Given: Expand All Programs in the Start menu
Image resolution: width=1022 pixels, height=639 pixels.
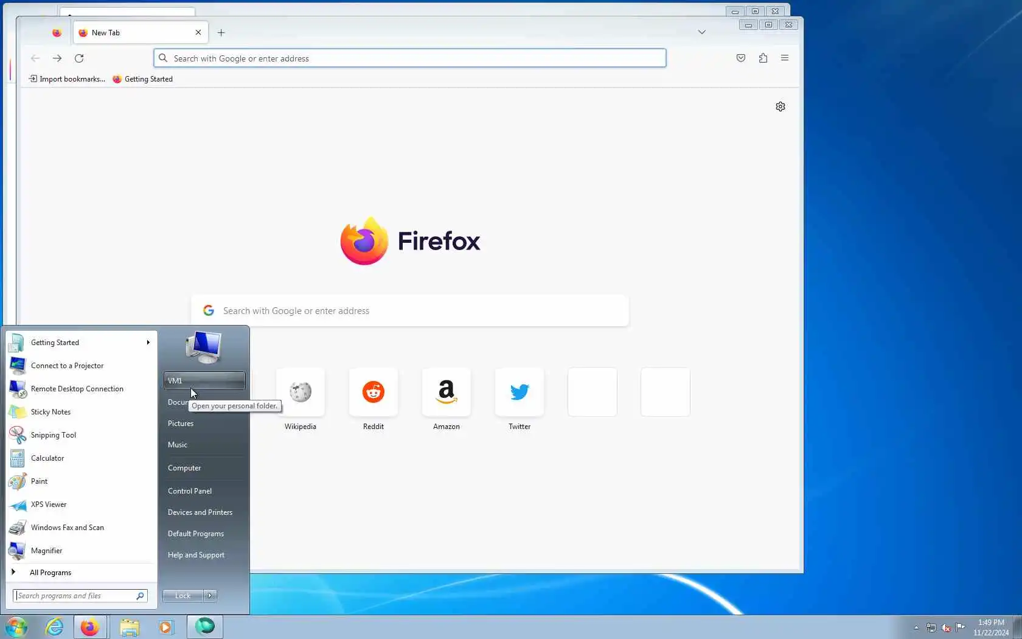Looking at the screenshot, I should click(x=82, y=573).
